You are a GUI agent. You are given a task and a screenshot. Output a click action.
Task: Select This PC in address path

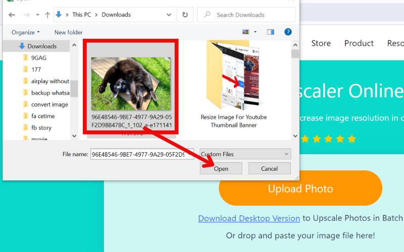pos(82,15)
